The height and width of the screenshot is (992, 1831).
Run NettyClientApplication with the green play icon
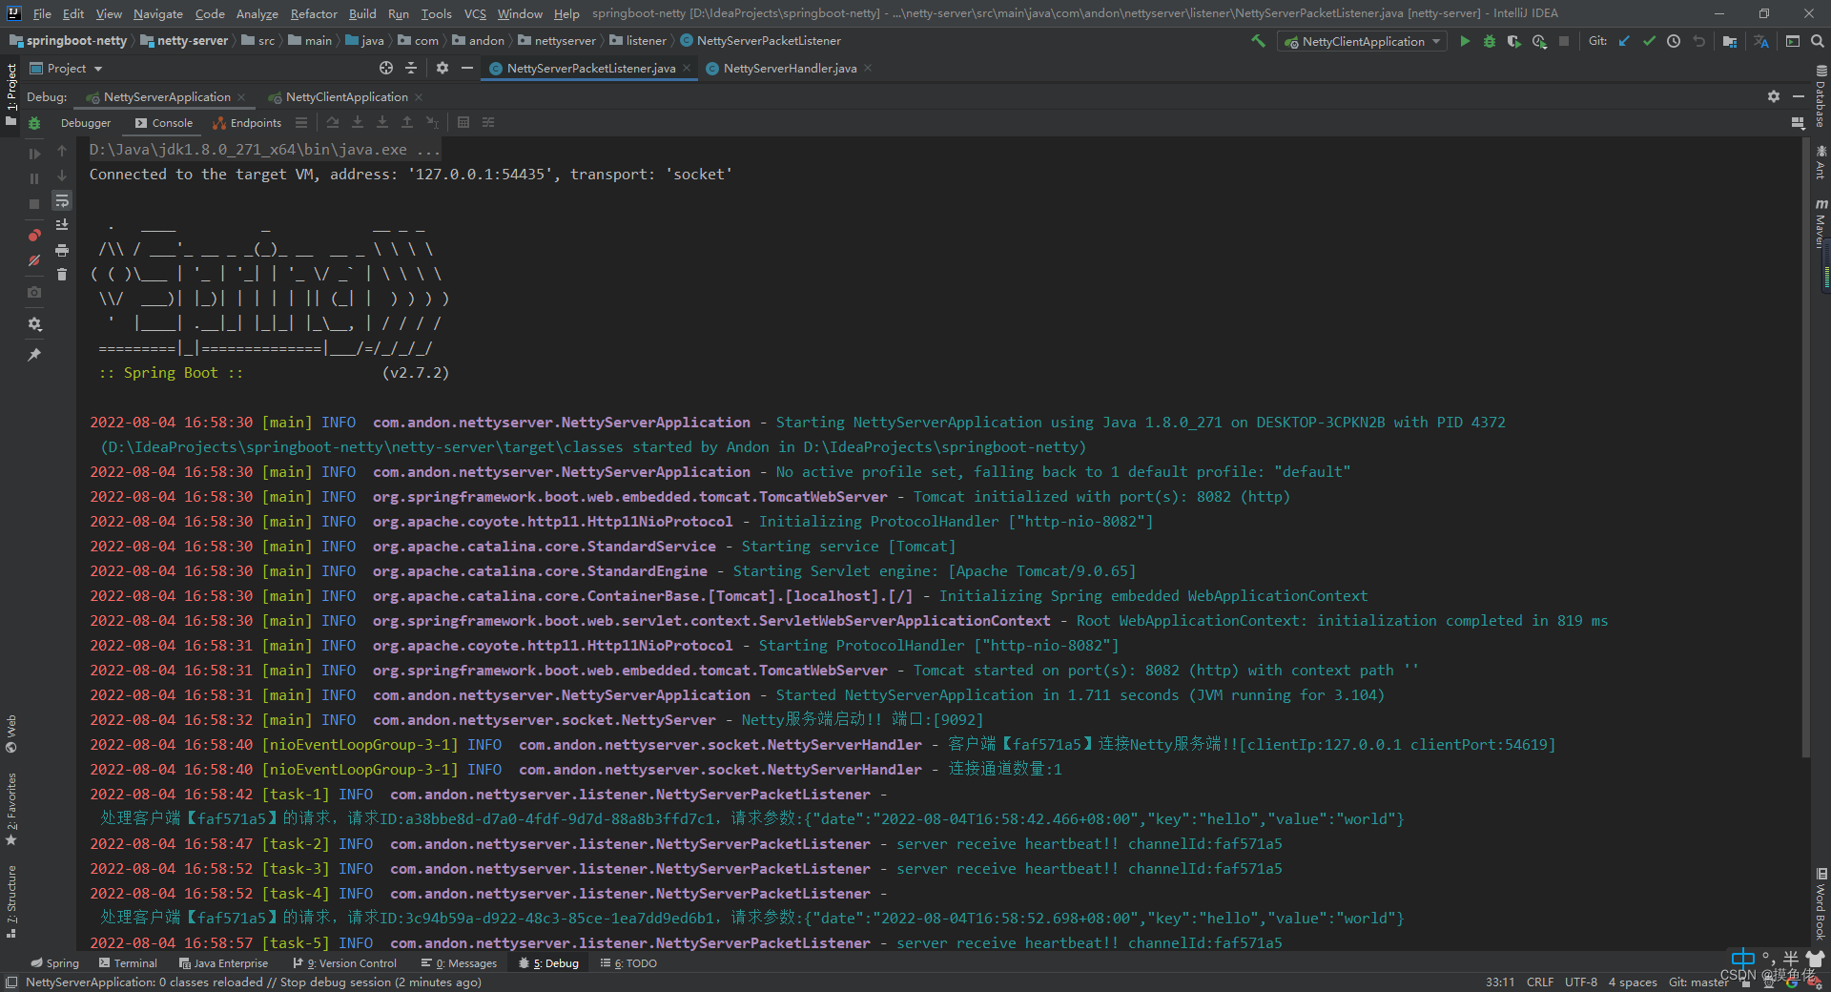(x=1465, y=41)
